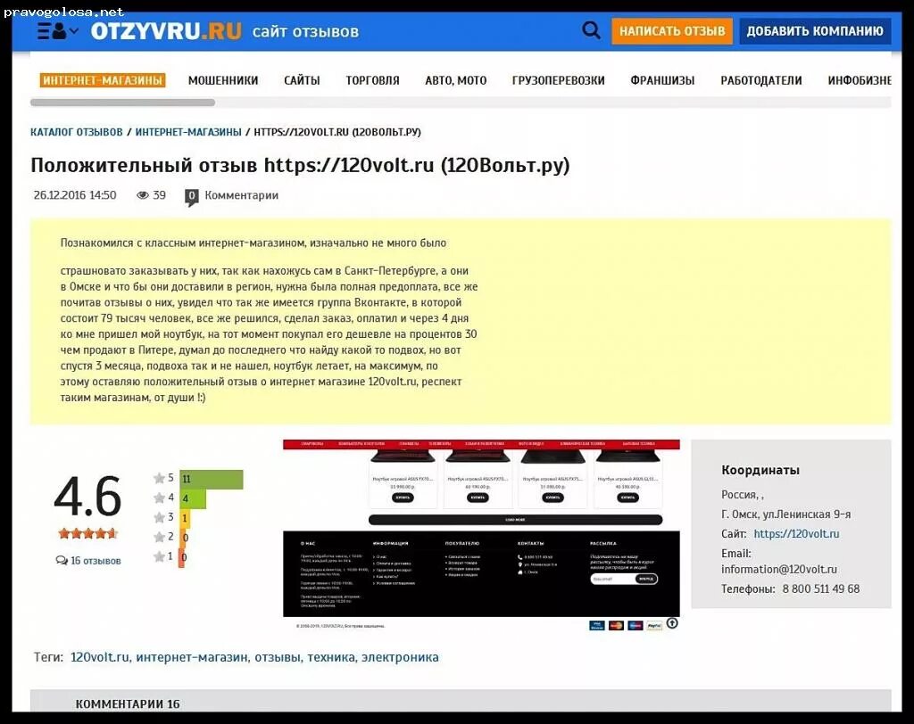914x724 pixels.
Task: Click the 3-star rating bar with 1
Action: tap(185, 518)
